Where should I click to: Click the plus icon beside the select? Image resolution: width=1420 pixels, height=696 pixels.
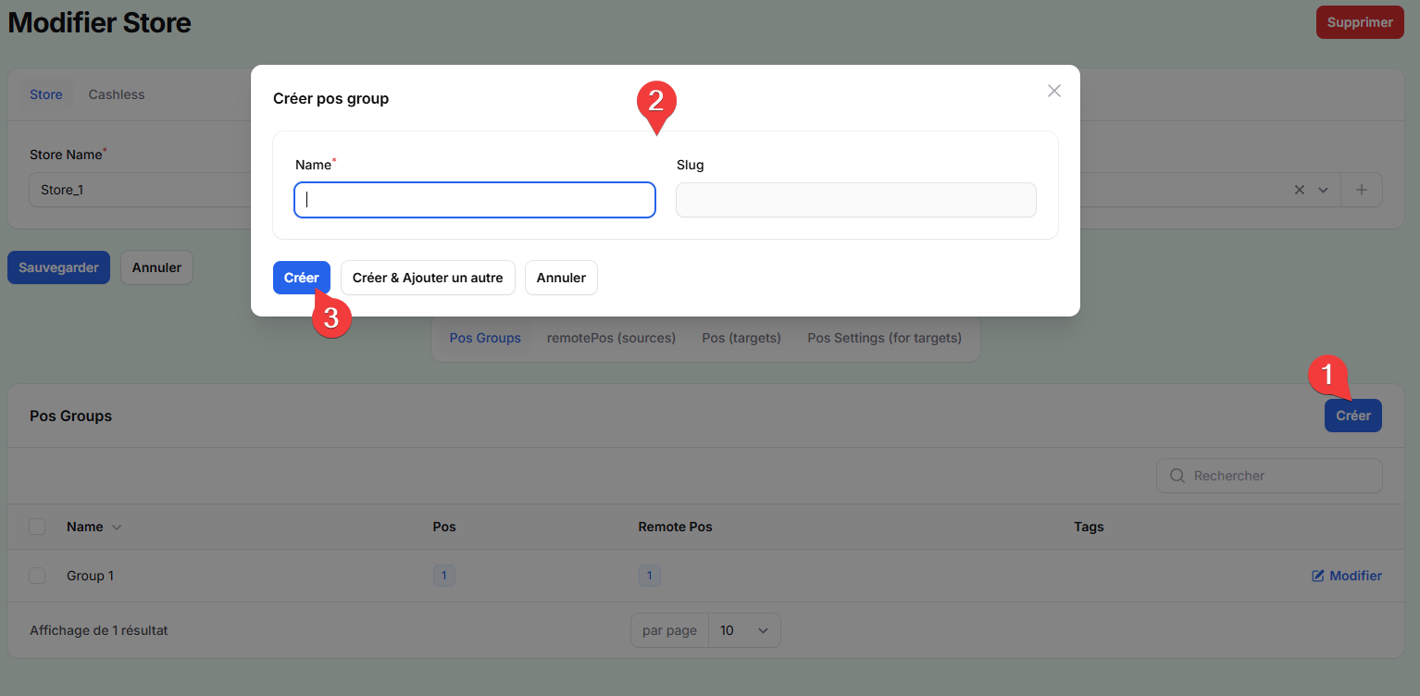point(1362,190)
